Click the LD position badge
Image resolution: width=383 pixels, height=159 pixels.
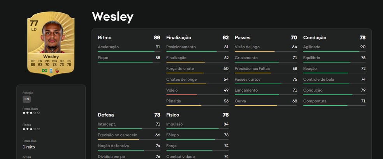pos(27,99)
